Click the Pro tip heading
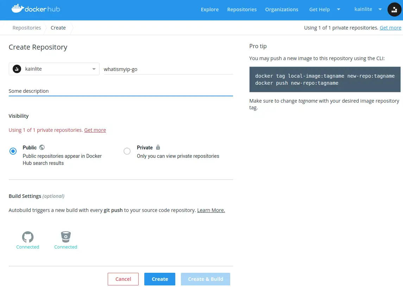This screenshot has width=403, height=290. coord(258,46)
